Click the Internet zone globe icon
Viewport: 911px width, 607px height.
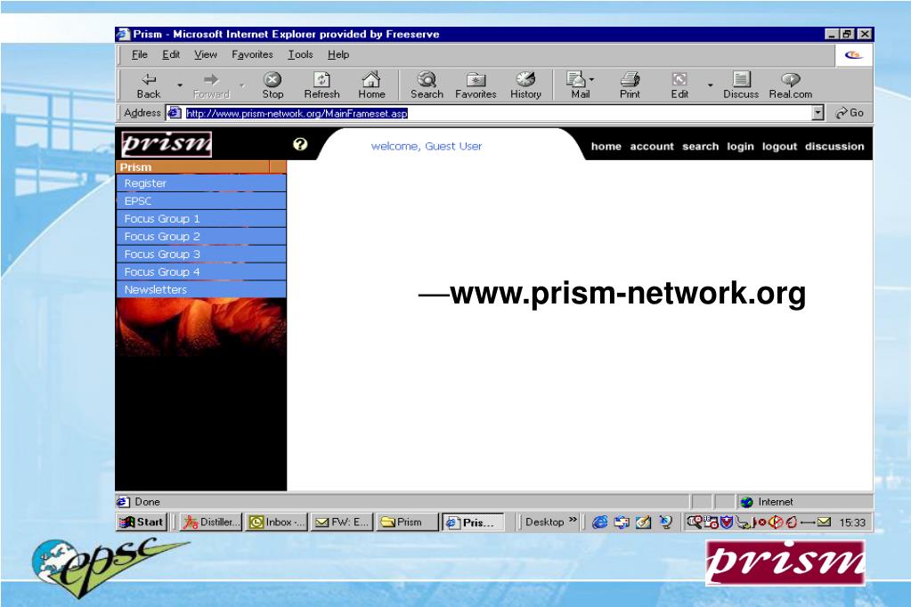pyautogui.click(x=747, y=502)
